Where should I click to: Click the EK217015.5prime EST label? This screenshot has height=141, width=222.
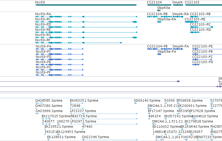[x=56, y=116]
